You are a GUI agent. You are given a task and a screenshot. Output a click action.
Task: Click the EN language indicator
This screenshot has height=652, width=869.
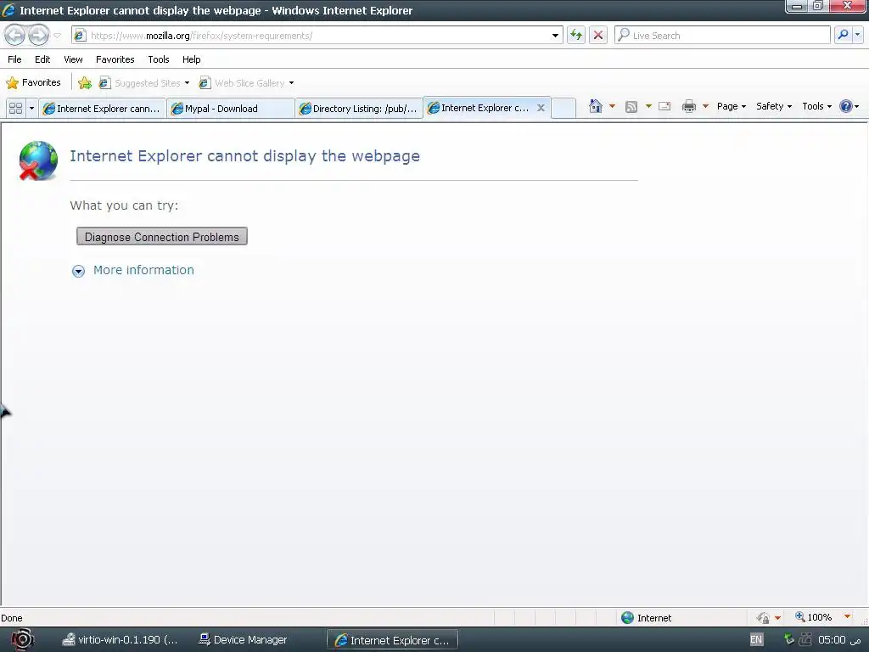[x=756, y=639]
